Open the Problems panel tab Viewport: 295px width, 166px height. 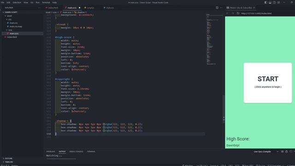tap(51, 152)
